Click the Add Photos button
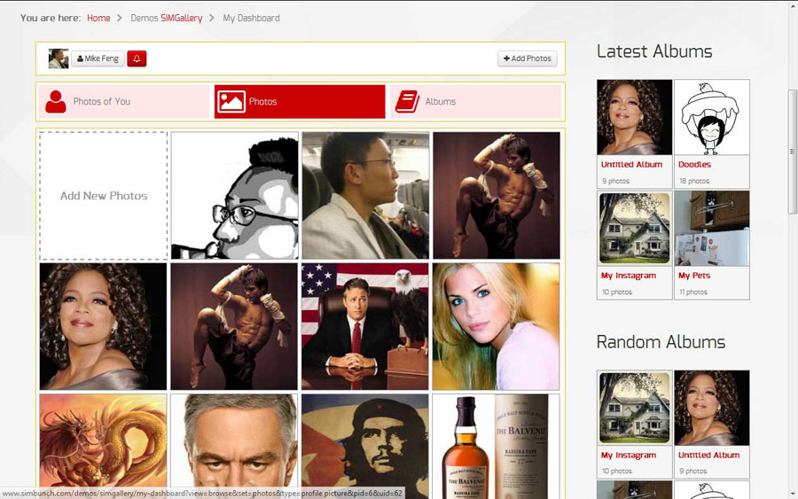Viewport: 798px width, 499px height. pyautogui.click(x=528, y=58)
